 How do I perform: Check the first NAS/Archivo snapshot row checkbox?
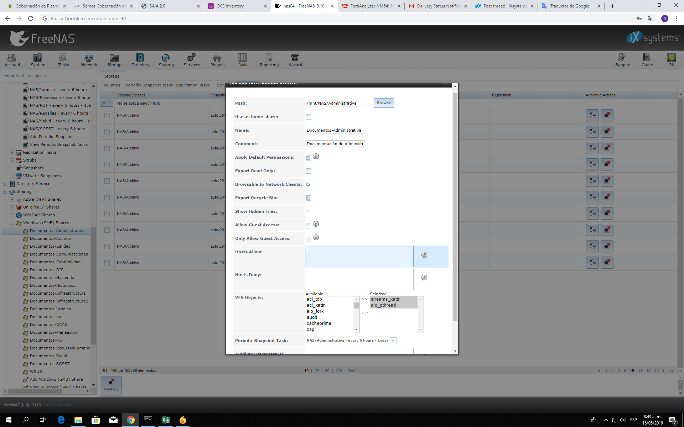(x=107, y=115)
